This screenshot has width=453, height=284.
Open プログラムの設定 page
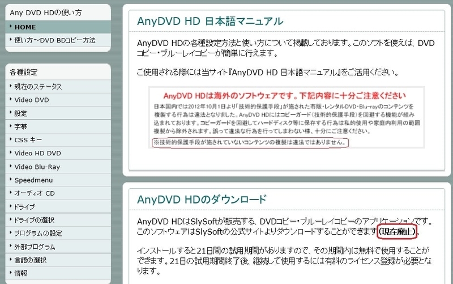pos(58,233)
